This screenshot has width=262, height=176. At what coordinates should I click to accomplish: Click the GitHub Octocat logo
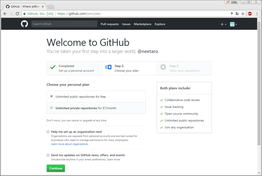(24, 24)
